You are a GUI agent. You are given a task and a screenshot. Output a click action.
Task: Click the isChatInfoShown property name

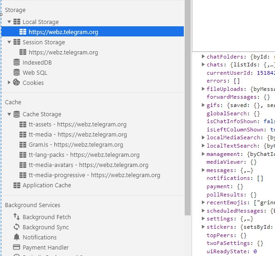(232, 121)
